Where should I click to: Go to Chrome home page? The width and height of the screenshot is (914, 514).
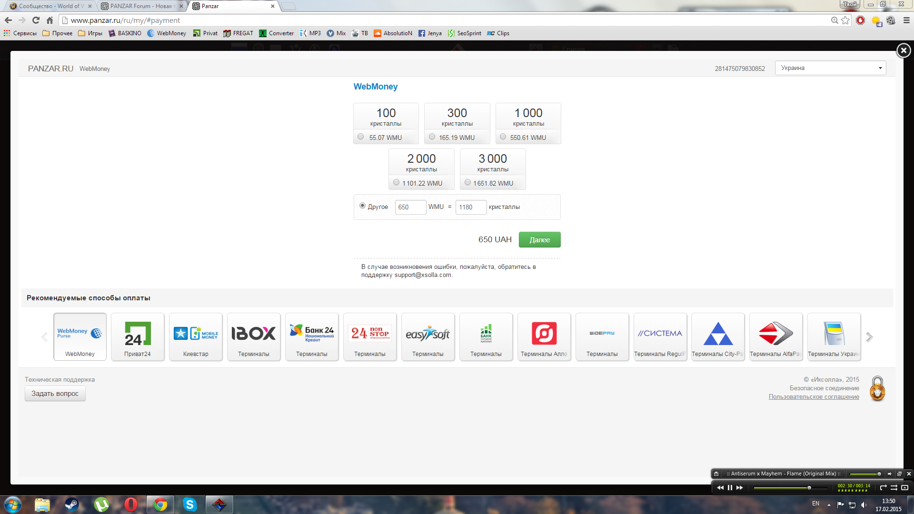[x=50, y=20]
